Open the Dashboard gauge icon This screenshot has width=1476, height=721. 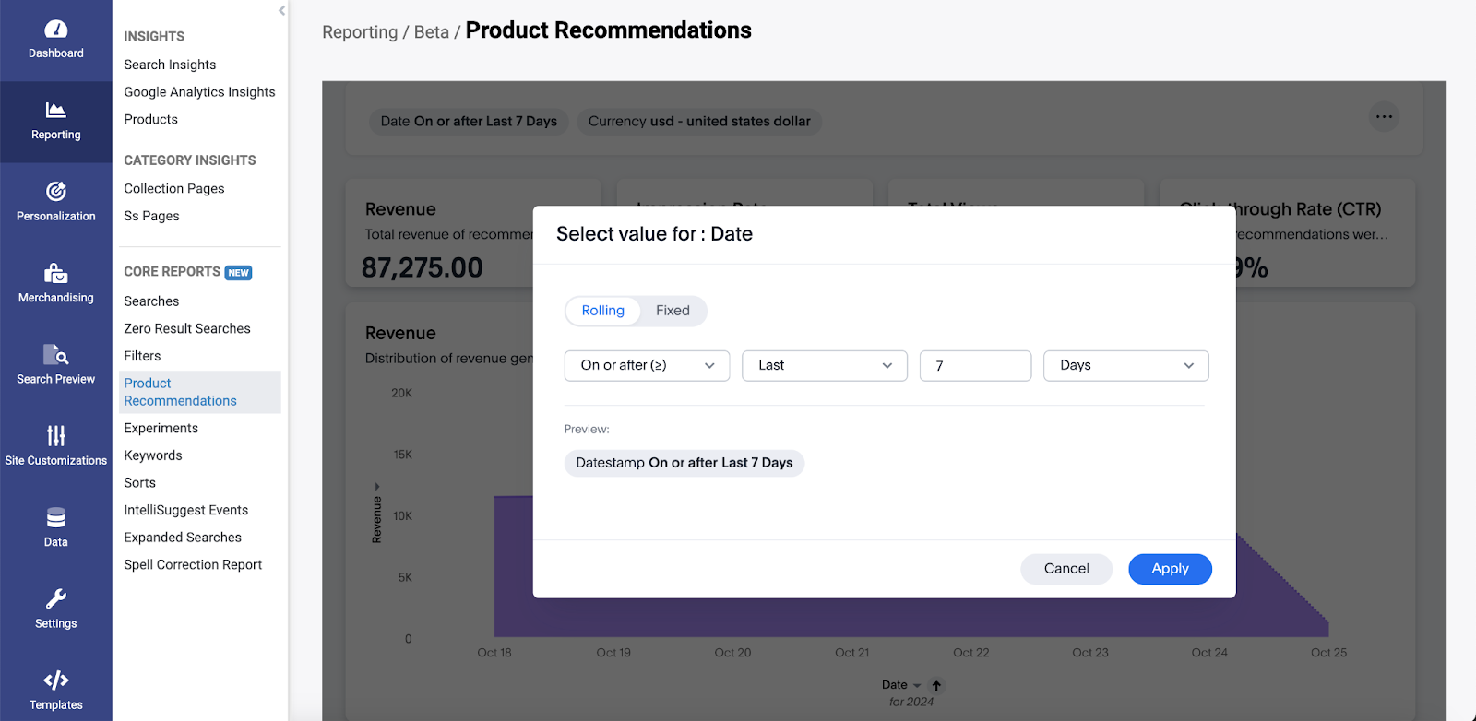click(x=56, y=30)
